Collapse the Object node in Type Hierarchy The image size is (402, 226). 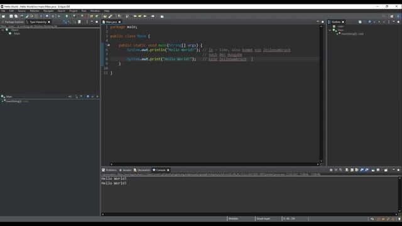coord(3,30)
